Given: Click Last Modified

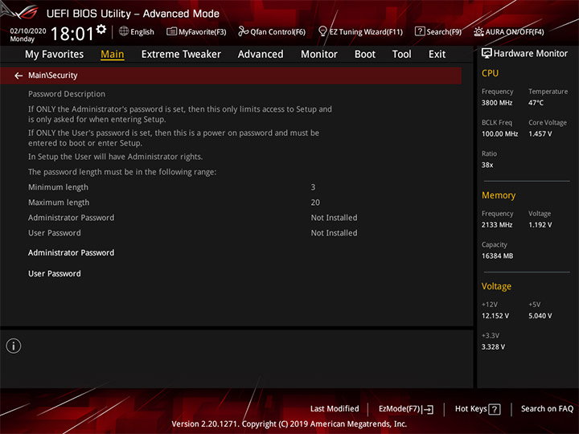Looking at the screenshot, I should click(x=335, y=409).
